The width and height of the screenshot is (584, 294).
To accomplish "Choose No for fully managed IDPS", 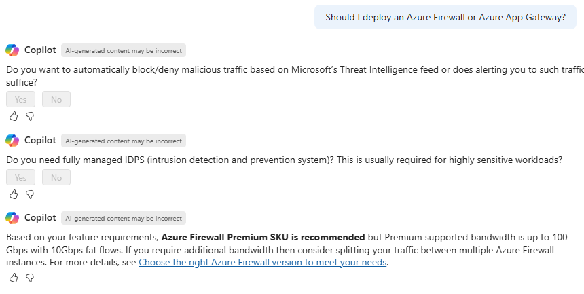I will pyautogui.click(x=56, y=177).
